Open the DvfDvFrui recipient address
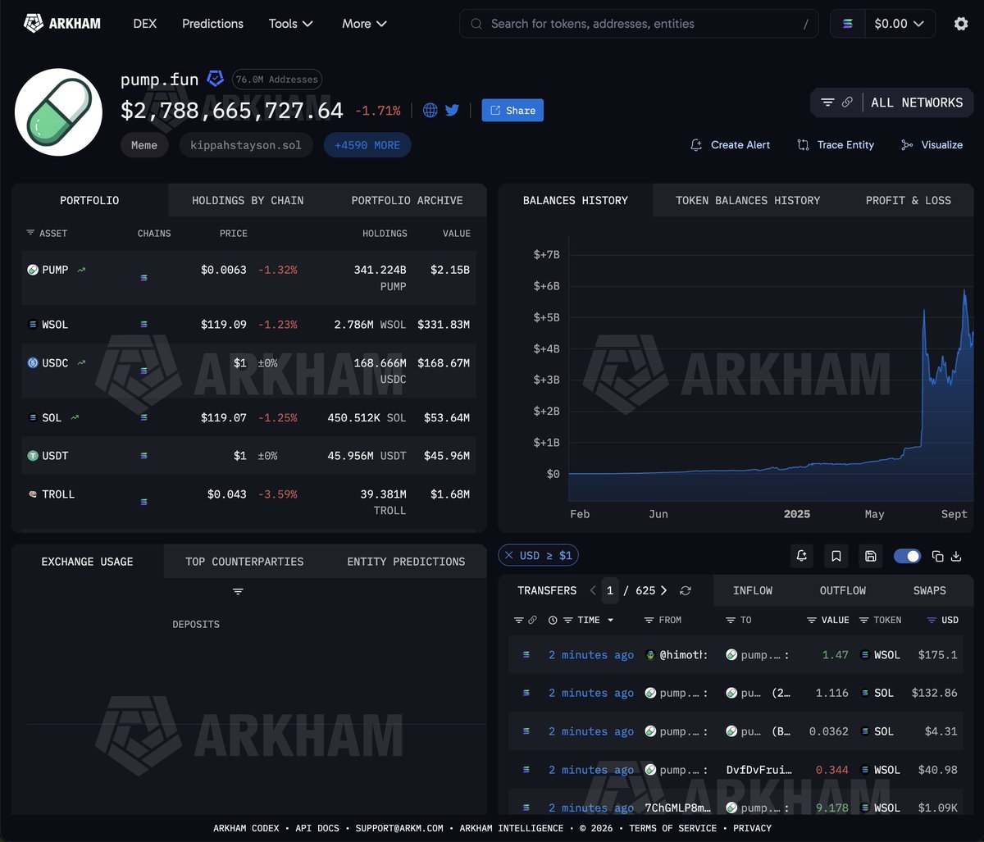Screen dimensions: 984x842 coord(759,770)
